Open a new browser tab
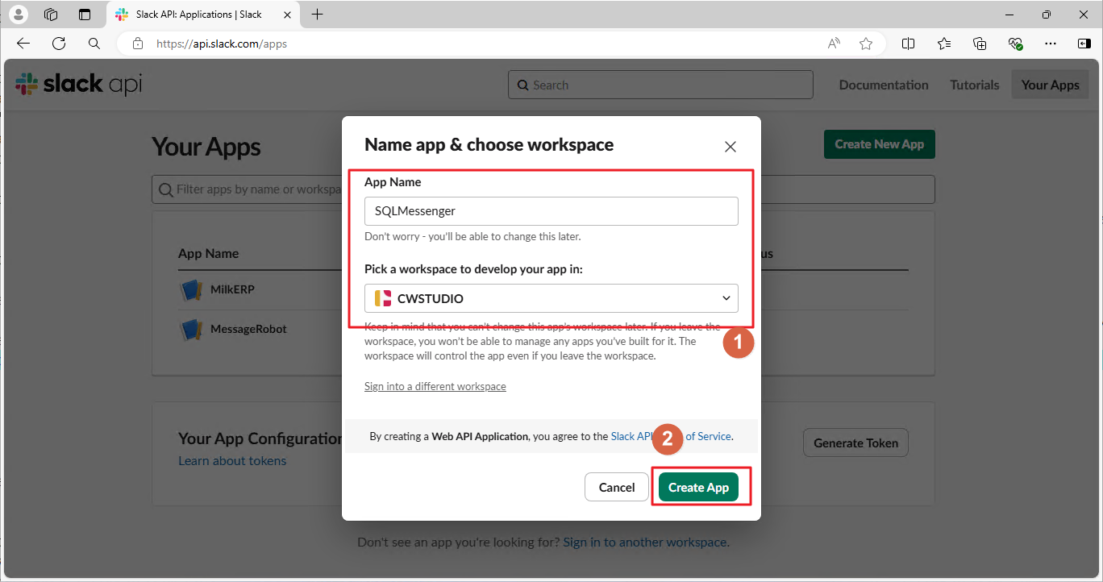The height and width of the screenshot is (582, 1103). tap(318, 15)
